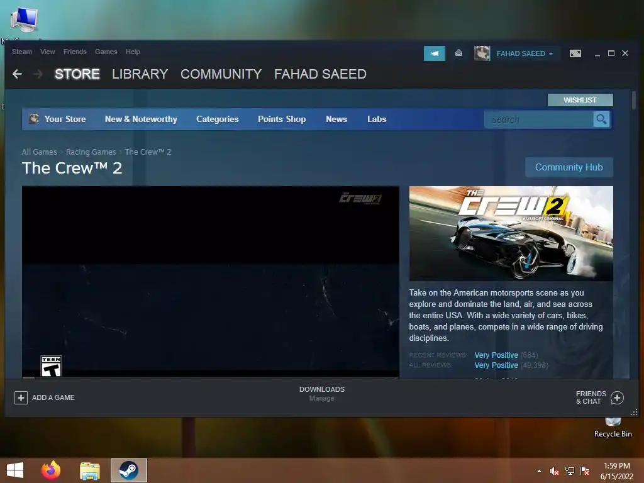This screenshot has height=483, width=644.
Task: Click the taskbar clock and date
Action: 617,471
